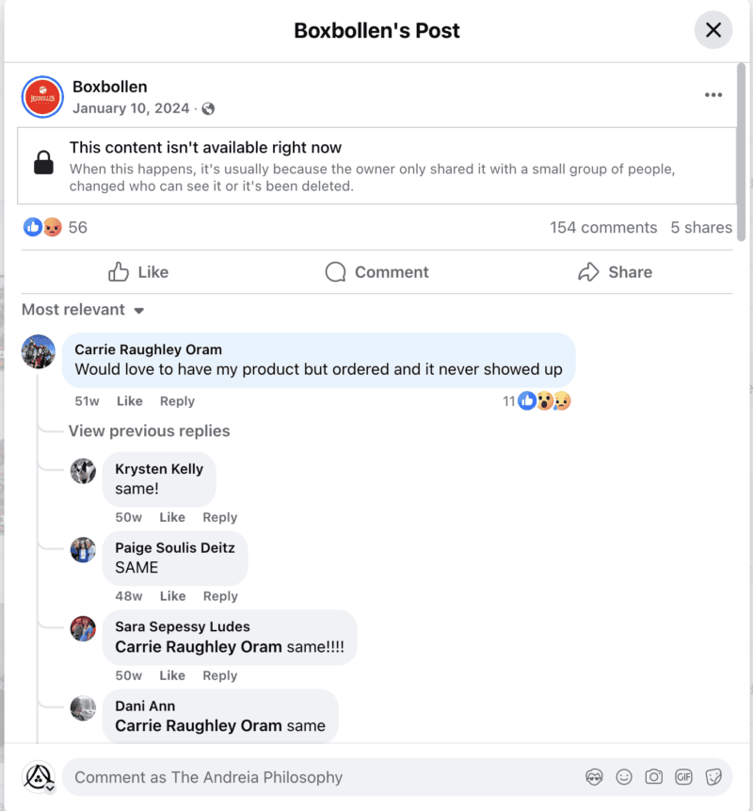Image resolution: width=753 pixels, height=811 pixels.
Task: Focus the Comment as The Andreia Philosophy field
Action: coord(320,777)
